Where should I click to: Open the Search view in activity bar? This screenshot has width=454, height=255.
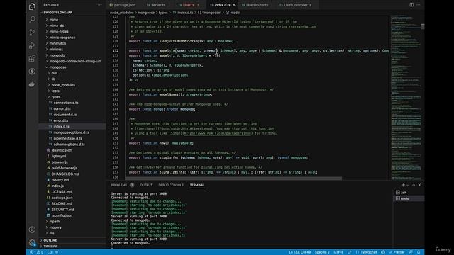click(x=32, y=19)
